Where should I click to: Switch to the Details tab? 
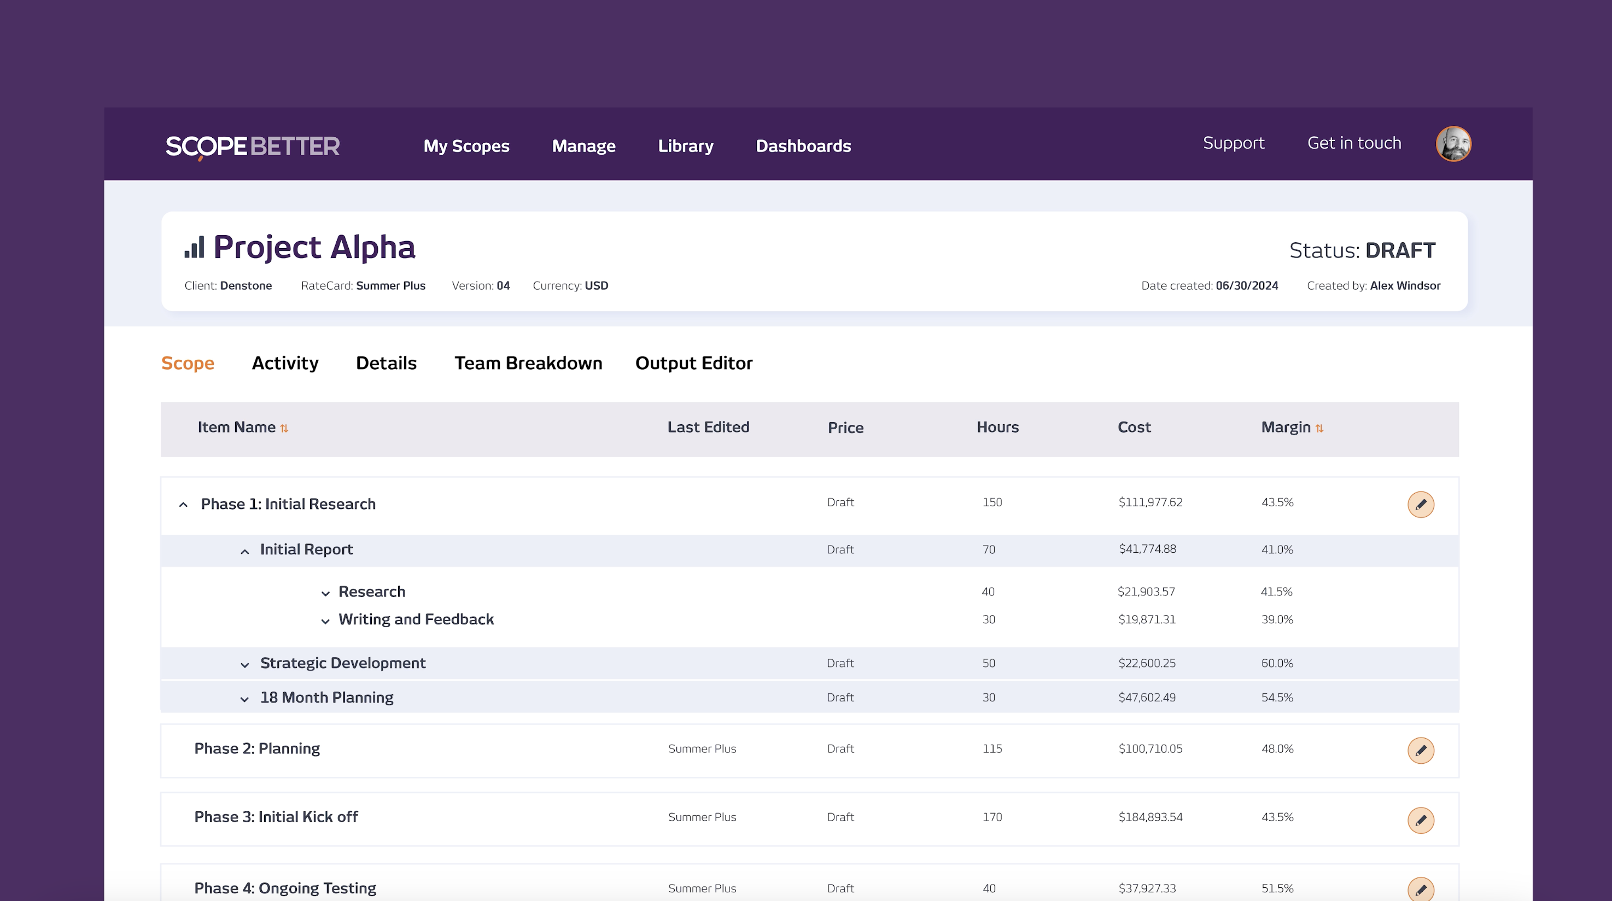click(386, 363)
